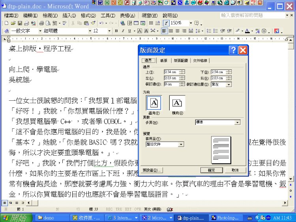Open the Windows 開始 Start button
Screen dimensions: 296x222
coord(16,218)
